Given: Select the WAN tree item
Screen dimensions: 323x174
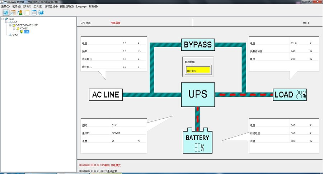Looking at the screenshot, I should click(x=15, y=35).
